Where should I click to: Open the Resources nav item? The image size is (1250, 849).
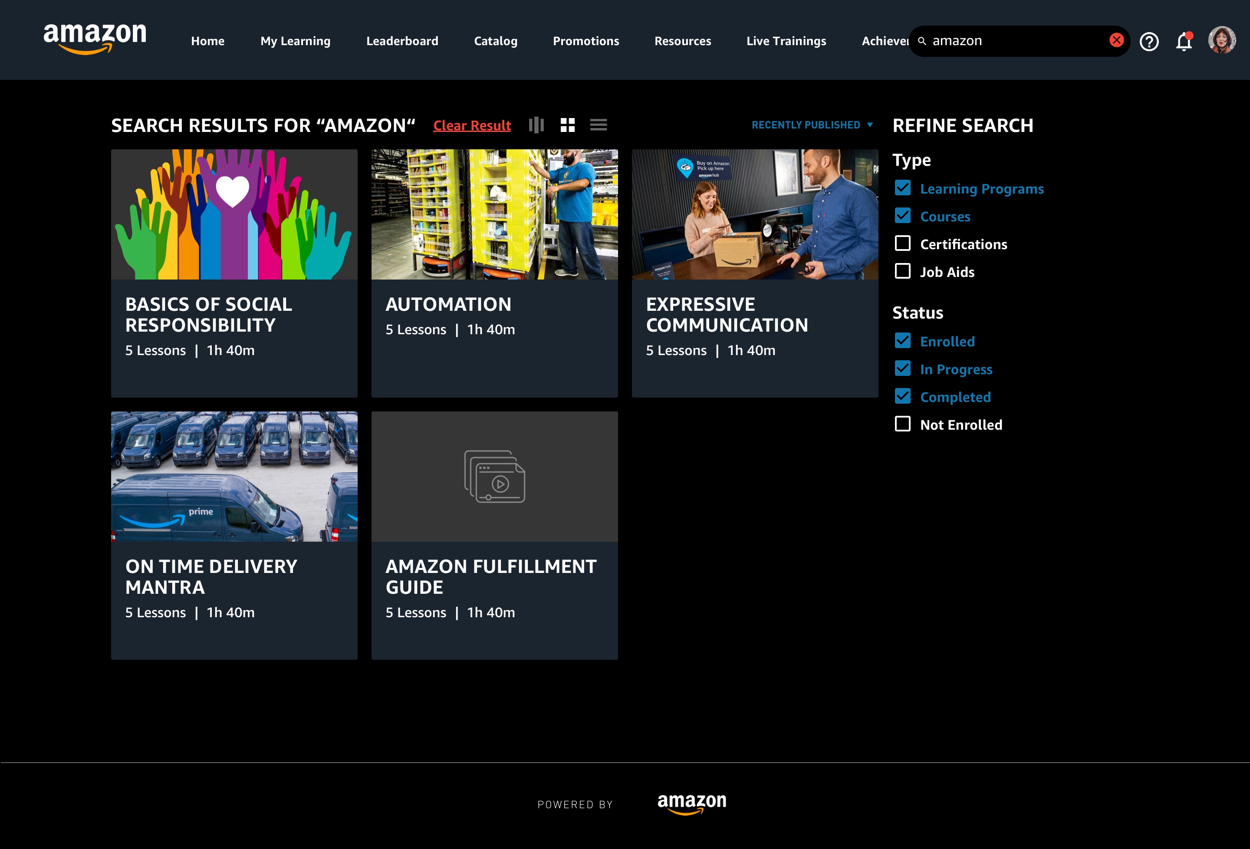(683, 41)
